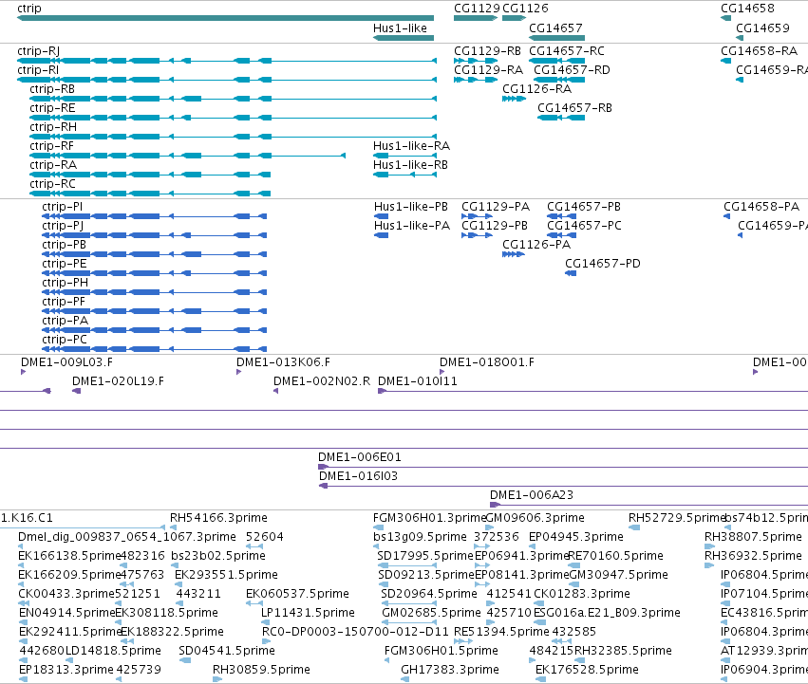Select transcript ctrip-RJ
The image size is (808, 684).
pyautogui.click(x=39, y=51)
